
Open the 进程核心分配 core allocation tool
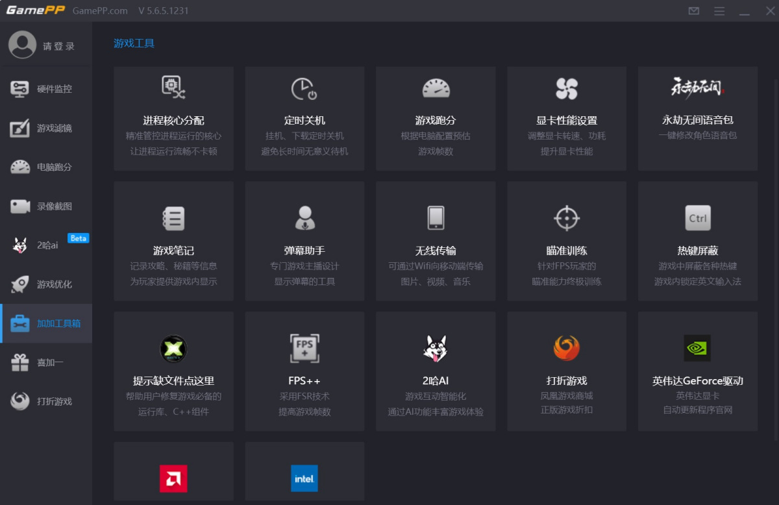click(173, 118)
